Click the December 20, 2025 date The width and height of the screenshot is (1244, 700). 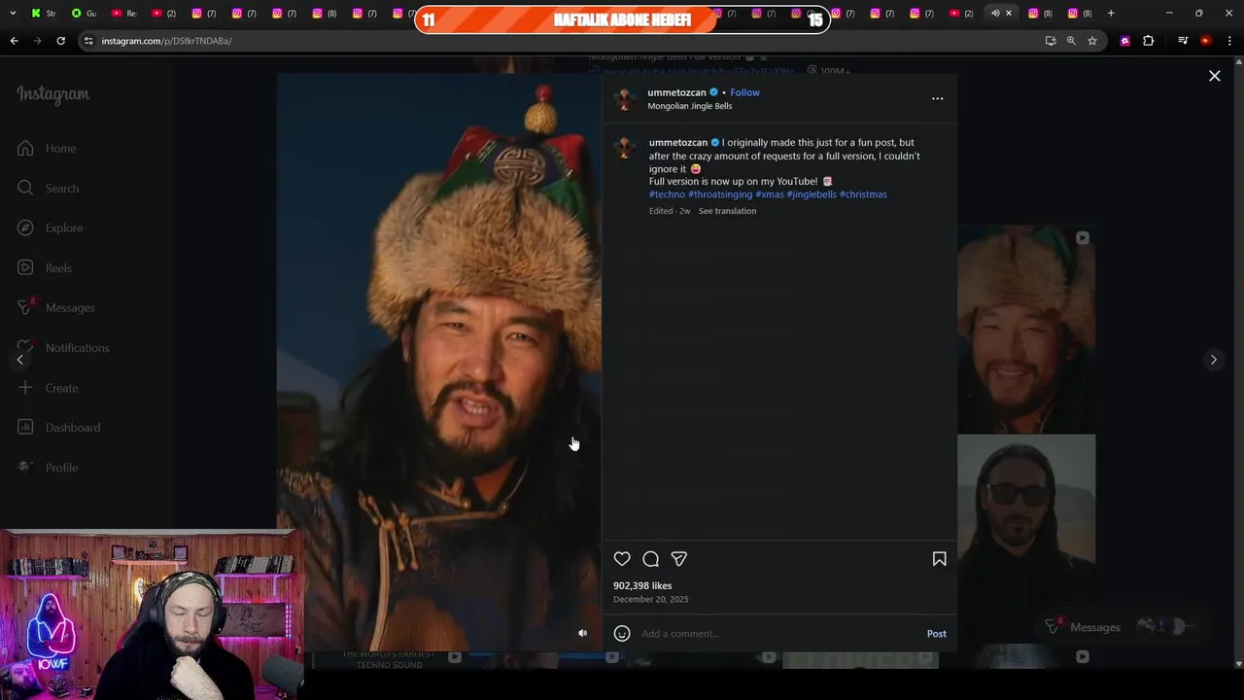pyautogui.click(x=650, y=600)
